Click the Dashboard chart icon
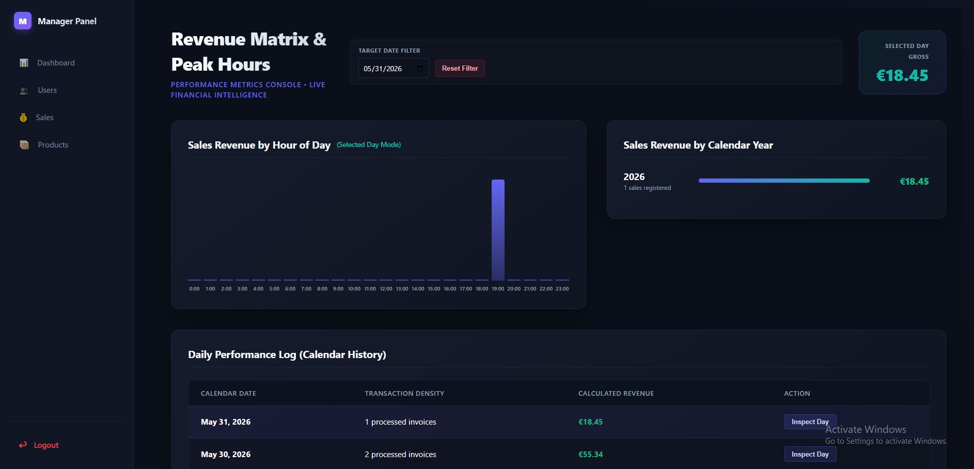Image resolution: width=974 pixels, height=469 pixels. click(24, 63)
